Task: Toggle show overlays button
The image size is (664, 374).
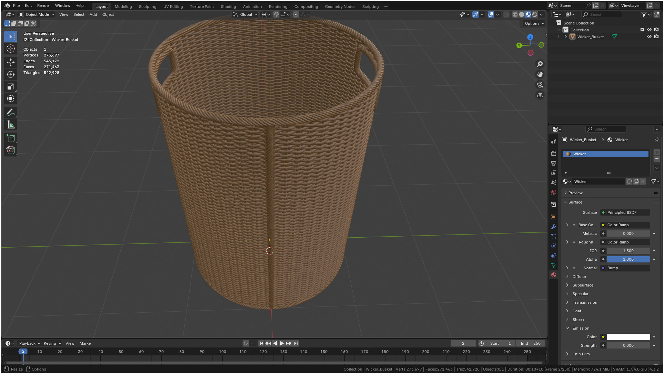Action: [491, 14]
